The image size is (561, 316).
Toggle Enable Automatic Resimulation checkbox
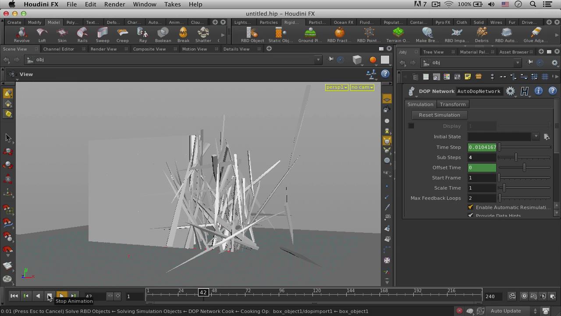point(471,207)
